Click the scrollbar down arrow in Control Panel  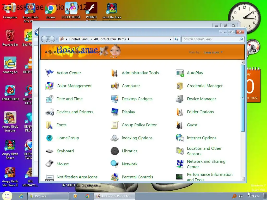coord(243,179)
